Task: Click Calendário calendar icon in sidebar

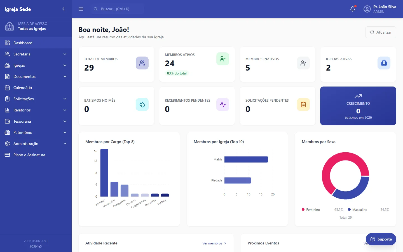Action: pos(7,88)
